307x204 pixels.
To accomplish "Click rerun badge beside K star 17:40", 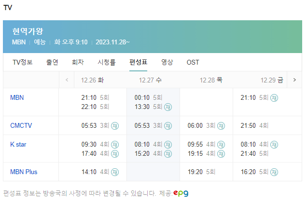I will (115, 154).
